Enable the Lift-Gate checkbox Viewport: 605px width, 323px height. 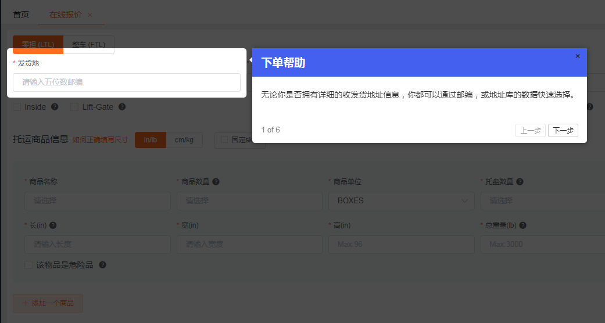[x=74, y=107]
